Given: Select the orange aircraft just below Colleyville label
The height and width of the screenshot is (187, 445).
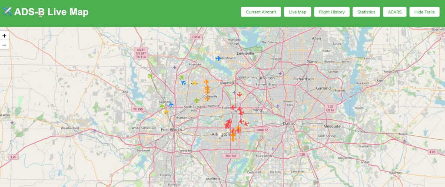Looking at the screenshot, I should (207, 99).
